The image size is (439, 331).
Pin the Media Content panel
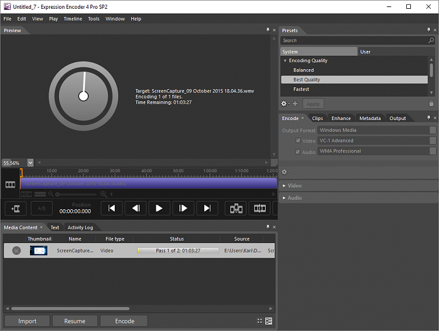[x=268, y=227]
